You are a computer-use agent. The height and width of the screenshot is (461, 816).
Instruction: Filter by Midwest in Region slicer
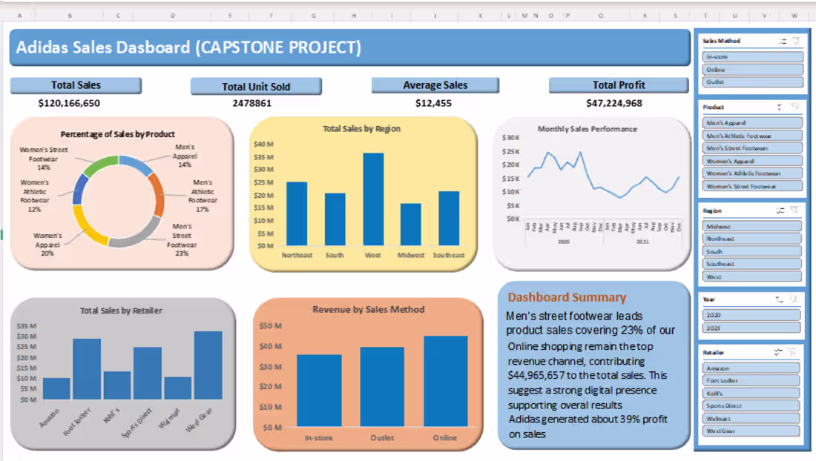click(751, 227)
